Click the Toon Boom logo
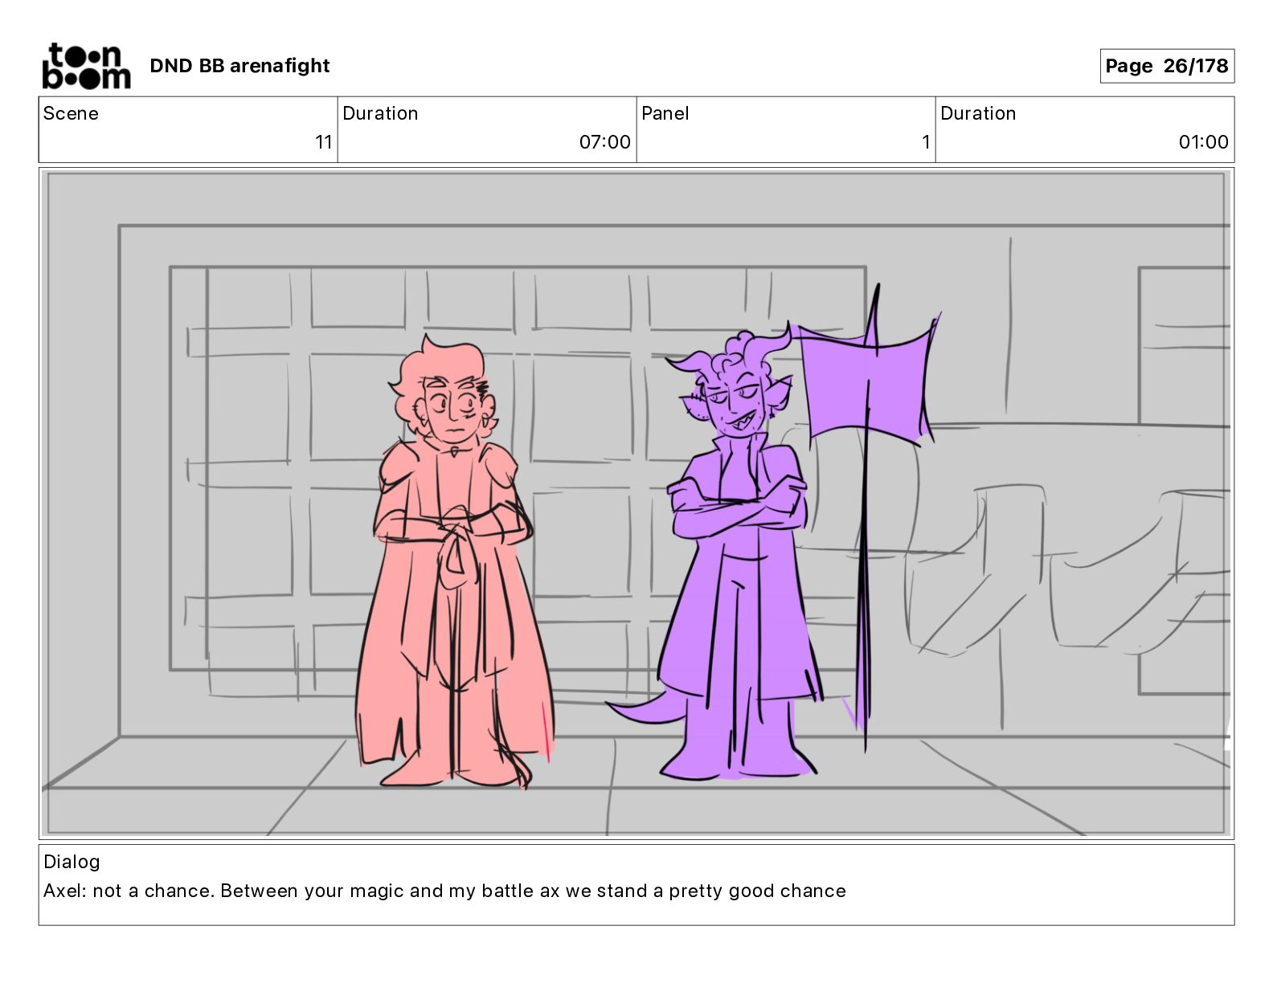Image resolution: width=1273 pixels, height=983 pixels. pos(86,66)
